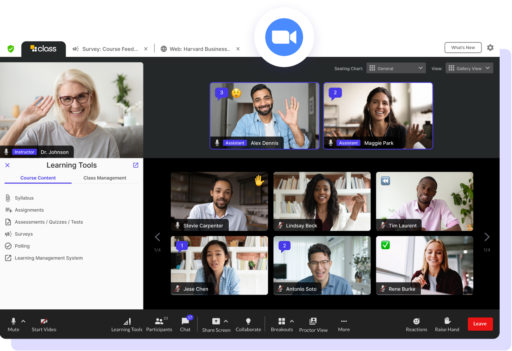The image size is (512, 351).
Task: Start video with the camera button
Action: click(x=44, y=321)
